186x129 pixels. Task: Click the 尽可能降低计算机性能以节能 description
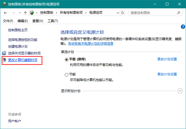pyautogui.click(x=92, y=80)
